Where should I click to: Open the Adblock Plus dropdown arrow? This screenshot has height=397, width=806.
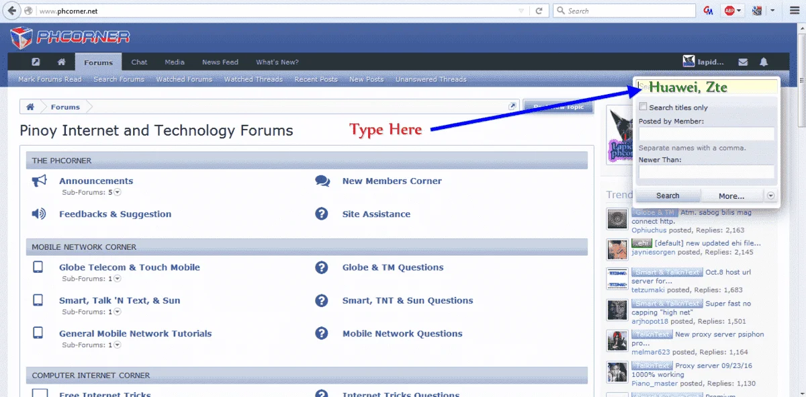[739, 11]
